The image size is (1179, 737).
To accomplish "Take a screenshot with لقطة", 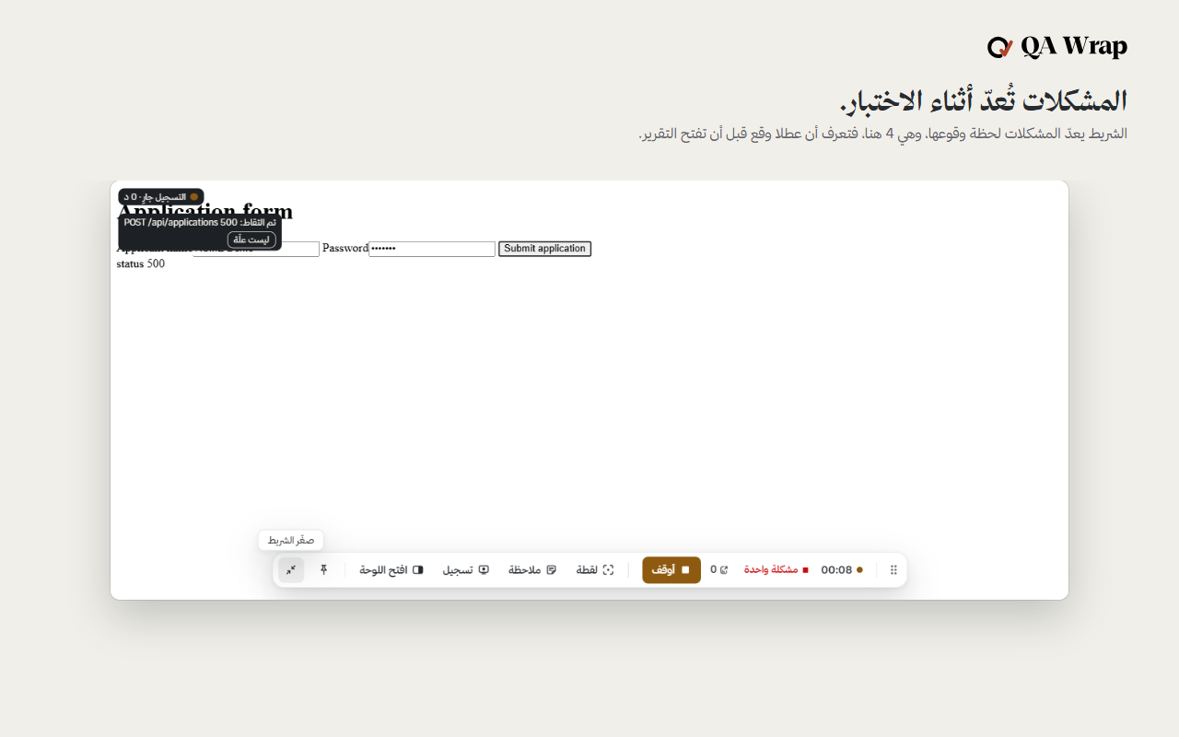I will click(595, 570).
